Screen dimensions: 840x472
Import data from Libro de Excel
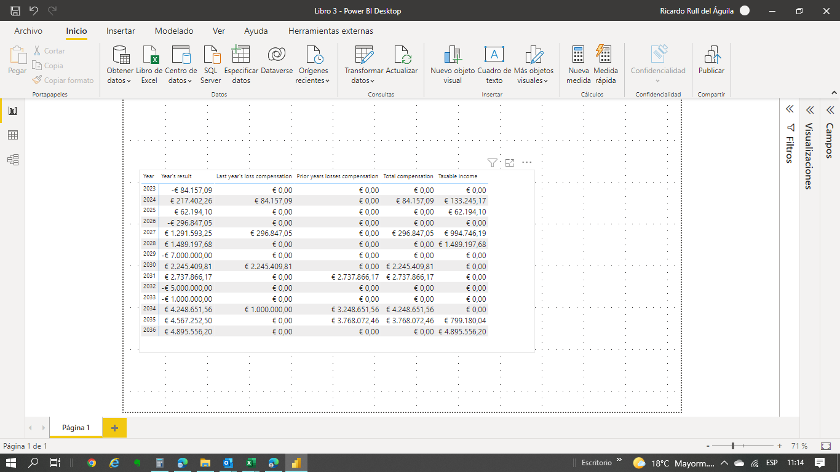(149, 65)
